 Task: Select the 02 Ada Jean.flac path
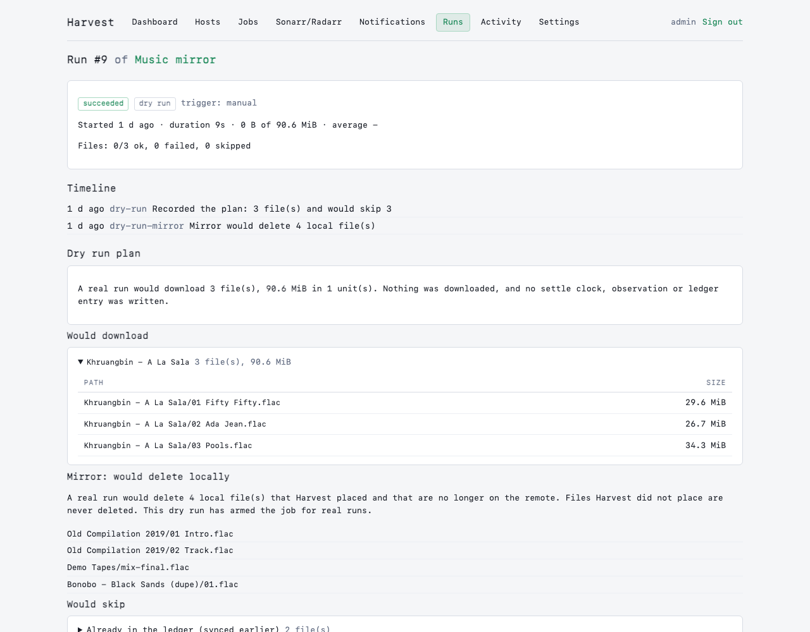tap(175, 424)
